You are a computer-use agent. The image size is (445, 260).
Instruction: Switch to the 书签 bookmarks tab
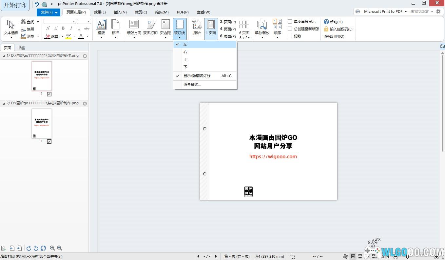tap(21, 48)
